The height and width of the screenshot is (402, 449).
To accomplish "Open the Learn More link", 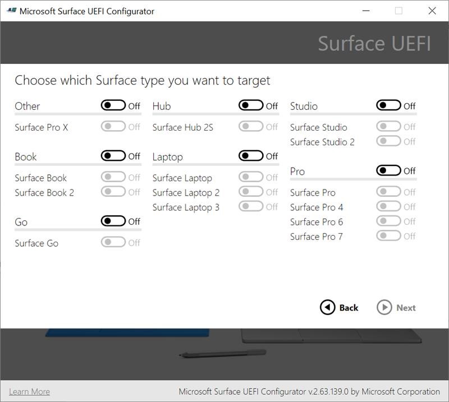I will click(x=29, y=391).
